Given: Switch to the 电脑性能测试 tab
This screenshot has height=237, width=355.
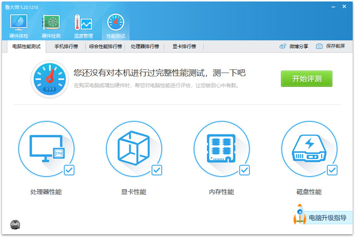Looking at the screenshot, I should click(x=27, y=47).
